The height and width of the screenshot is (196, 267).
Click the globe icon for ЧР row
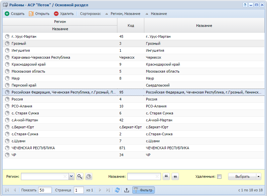[7, 155]
